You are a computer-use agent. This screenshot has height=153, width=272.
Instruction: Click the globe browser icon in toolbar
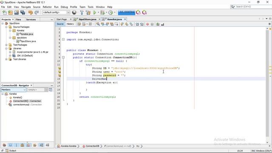pyautogui.click(x=74, y=12)
